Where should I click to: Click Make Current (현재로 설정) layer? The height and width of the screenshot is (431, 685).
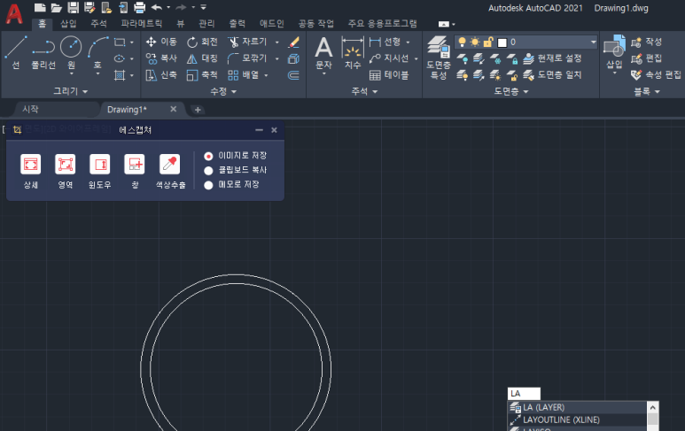tap(553, 58)
